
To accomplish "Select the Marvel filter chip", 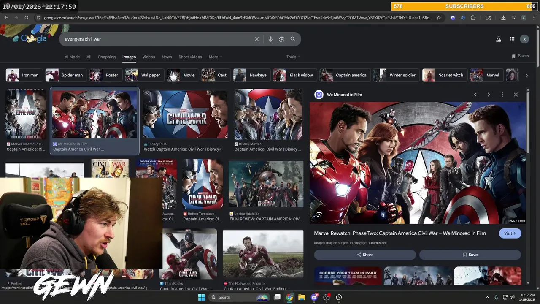I will [x=487, y=75].
